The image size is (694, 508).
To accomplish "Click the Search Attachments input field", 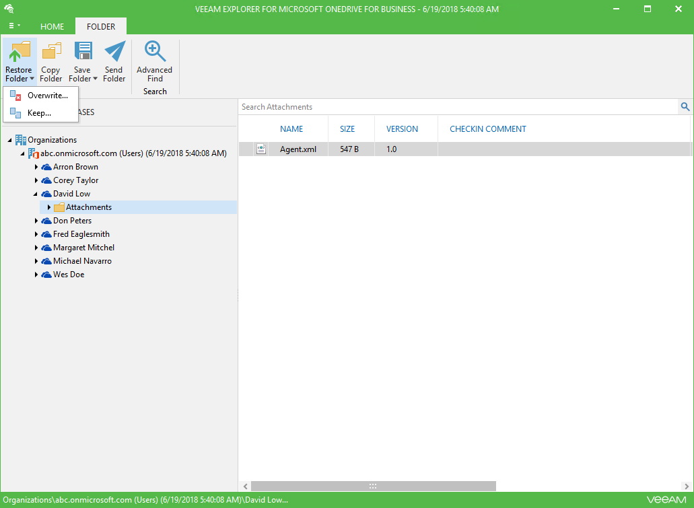I will [458, 106].
